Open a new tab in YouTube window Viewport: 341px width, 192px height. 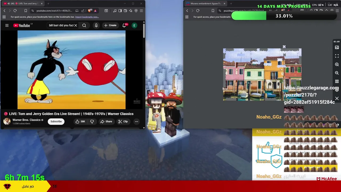point(48,3)
